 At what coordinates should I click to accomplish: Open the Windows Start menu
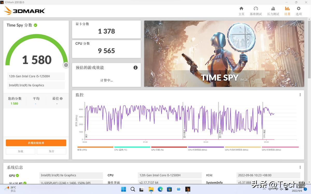coord(123,189)
